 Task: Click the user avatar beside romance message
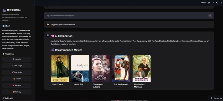click(48, 24)
